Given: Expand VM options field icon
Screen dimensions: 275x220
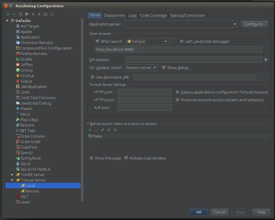Looking at the screenshot, I should [x=266, y=60].
